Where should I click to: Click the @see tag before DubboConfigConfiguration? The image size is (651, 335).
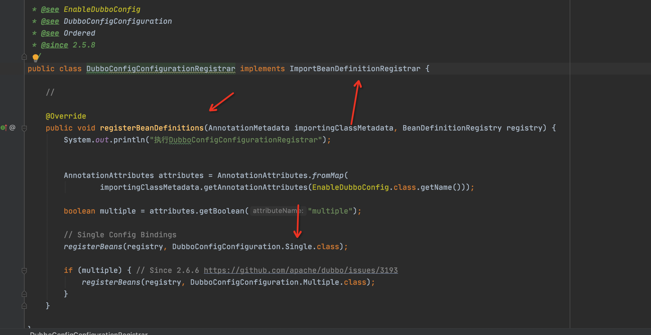tap(50, 21)
